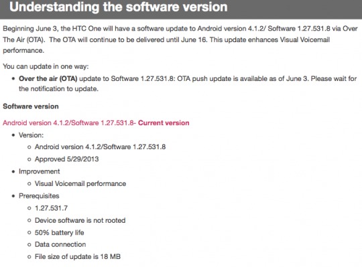Click sub-item 'Android version 4.1.2/Software 1.27.531.8' under Version
The height and width of the screenshot is (267, 362).
pyautogui.click(x=100, y=147)
